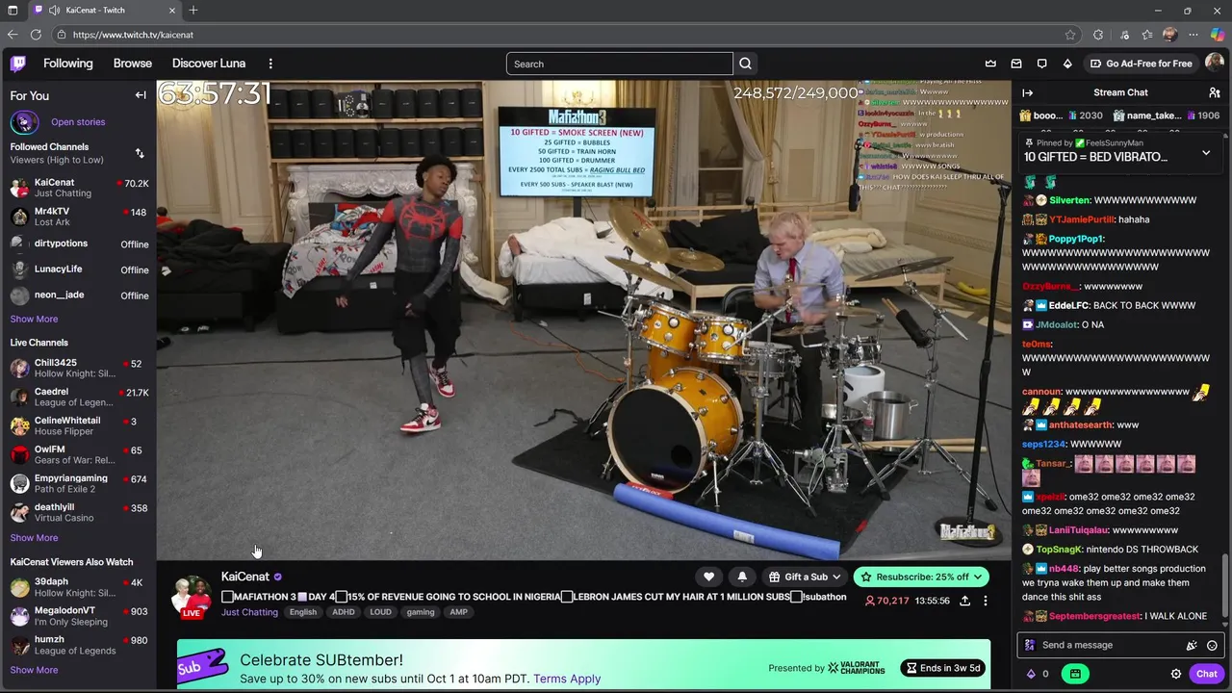Select the KaiCenat - Twitch browser tab
1232x693 pixels.
[104, 11]
